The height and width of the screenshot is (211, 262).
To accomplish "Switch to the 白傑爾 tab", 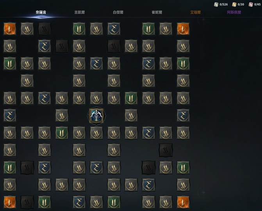I will pos(118,13).
